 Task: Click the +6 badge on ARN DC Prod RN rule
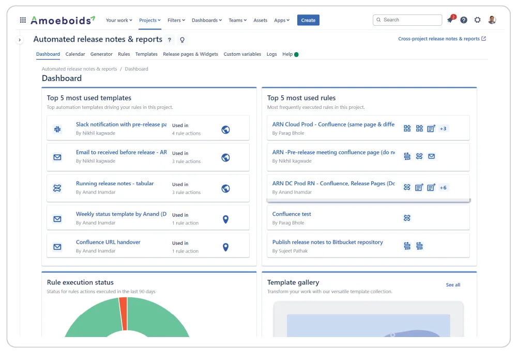(x=443, y=188)
